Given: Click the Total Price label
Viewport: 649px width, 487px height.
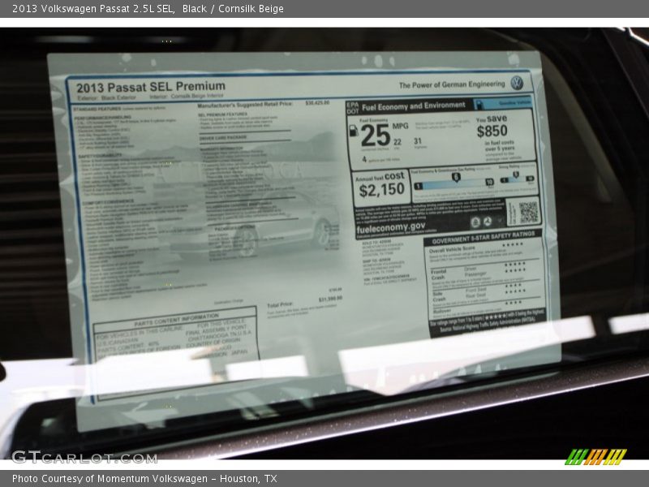Looking at the screenshot, I should pos(280,304).
